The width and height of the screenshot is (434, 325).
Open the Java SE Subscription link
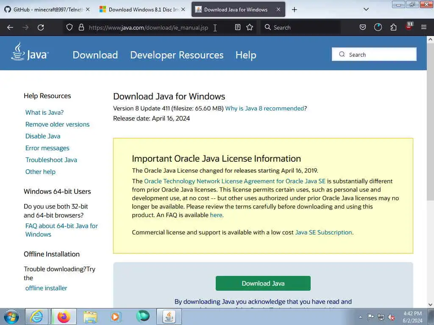pos(323,232)
